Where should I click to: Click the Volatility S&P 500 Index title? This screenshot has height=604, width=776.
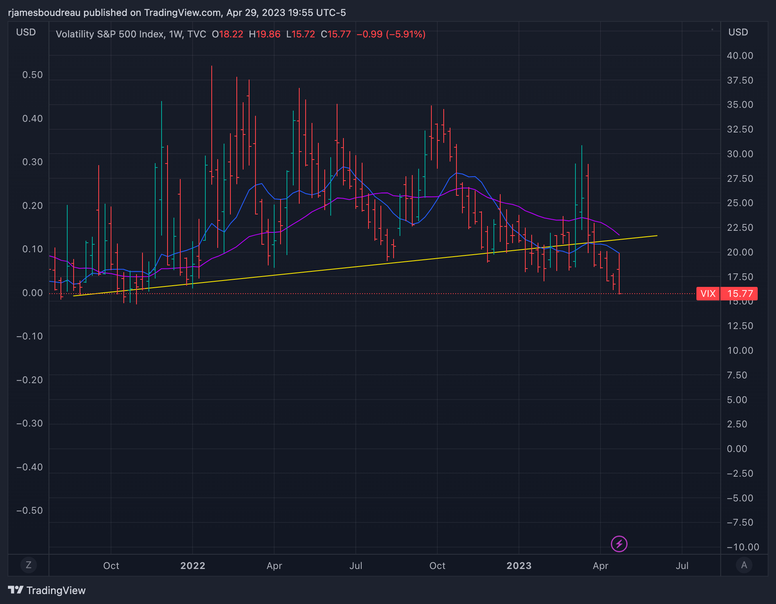tap(110, 34)
